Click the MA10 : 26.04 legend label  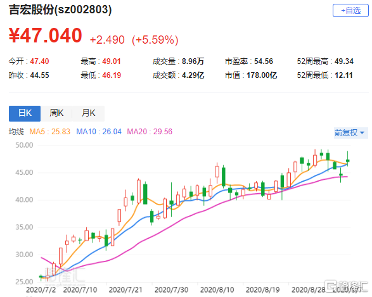(x=99, y=132)
